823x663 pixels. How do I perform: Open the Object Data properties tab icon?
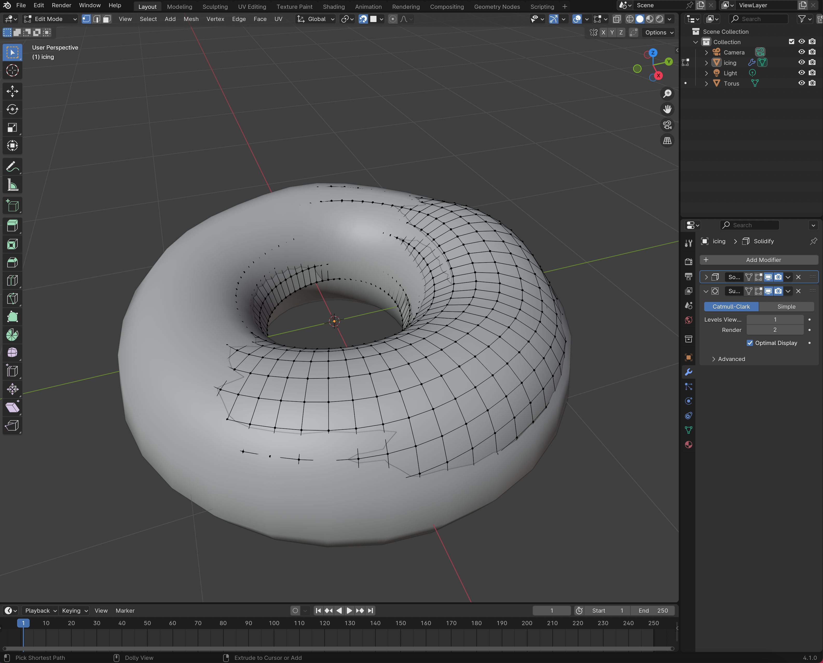pyautogui.click(x=689, y=430)
